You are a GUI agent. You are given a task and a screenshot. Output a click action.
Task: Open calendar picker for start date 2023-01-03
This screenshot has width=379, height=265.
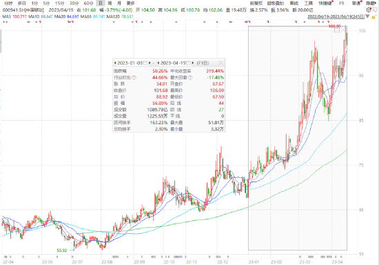tap(145, 63)
